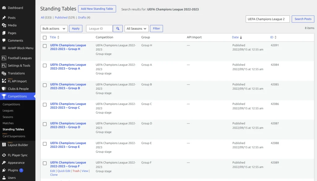The width and height of the screenshot is (317, 181).
Task: Click Edit under the Group F row
Action: [53, 171]
